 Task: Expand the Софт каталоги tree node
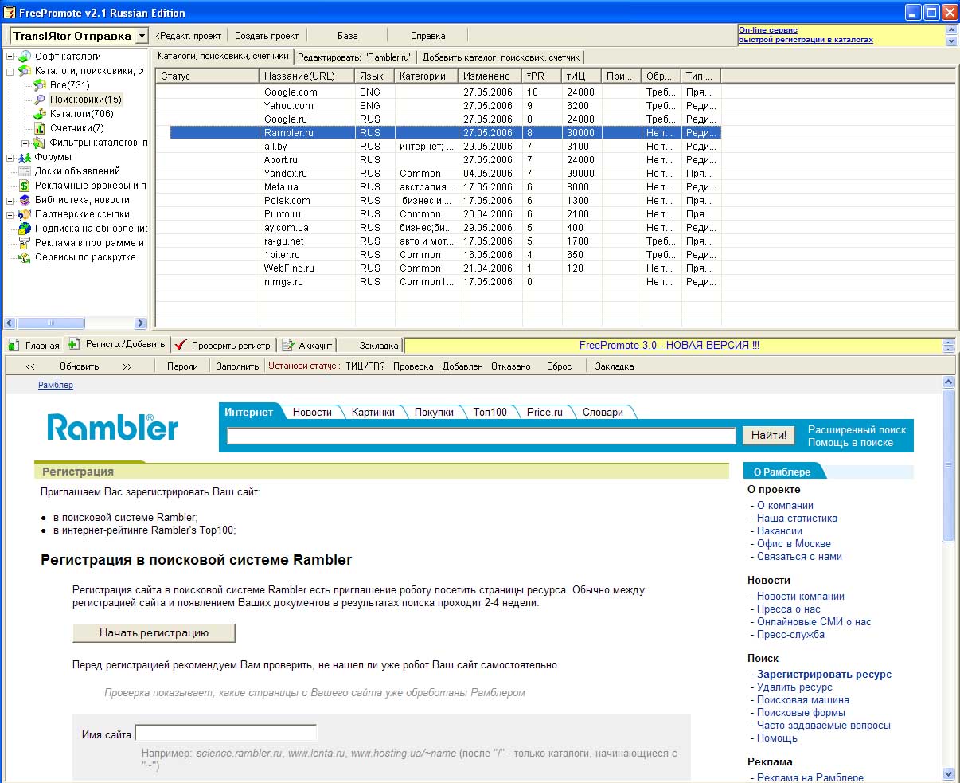pyautogui.click(x=10, y=57)
